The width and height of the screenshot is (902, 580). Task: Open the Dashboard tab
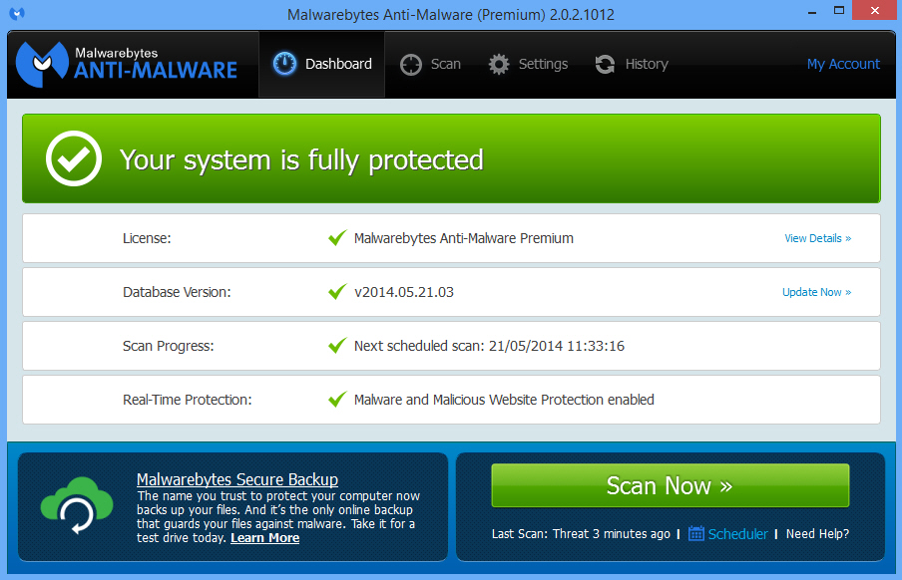[321, 64]
